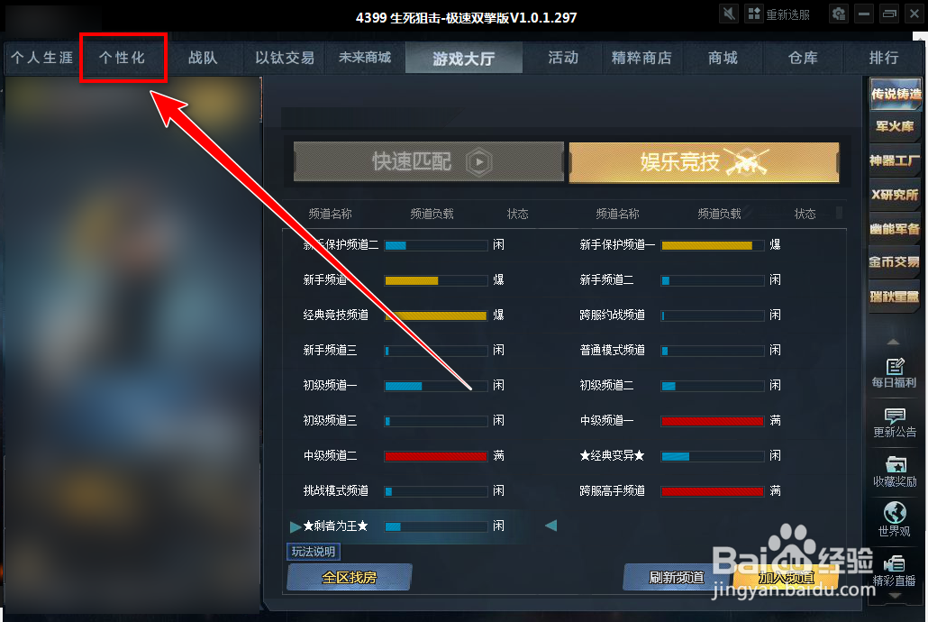
Task: Click the 新手保护频道一 load bar
Action: point(712,245)
